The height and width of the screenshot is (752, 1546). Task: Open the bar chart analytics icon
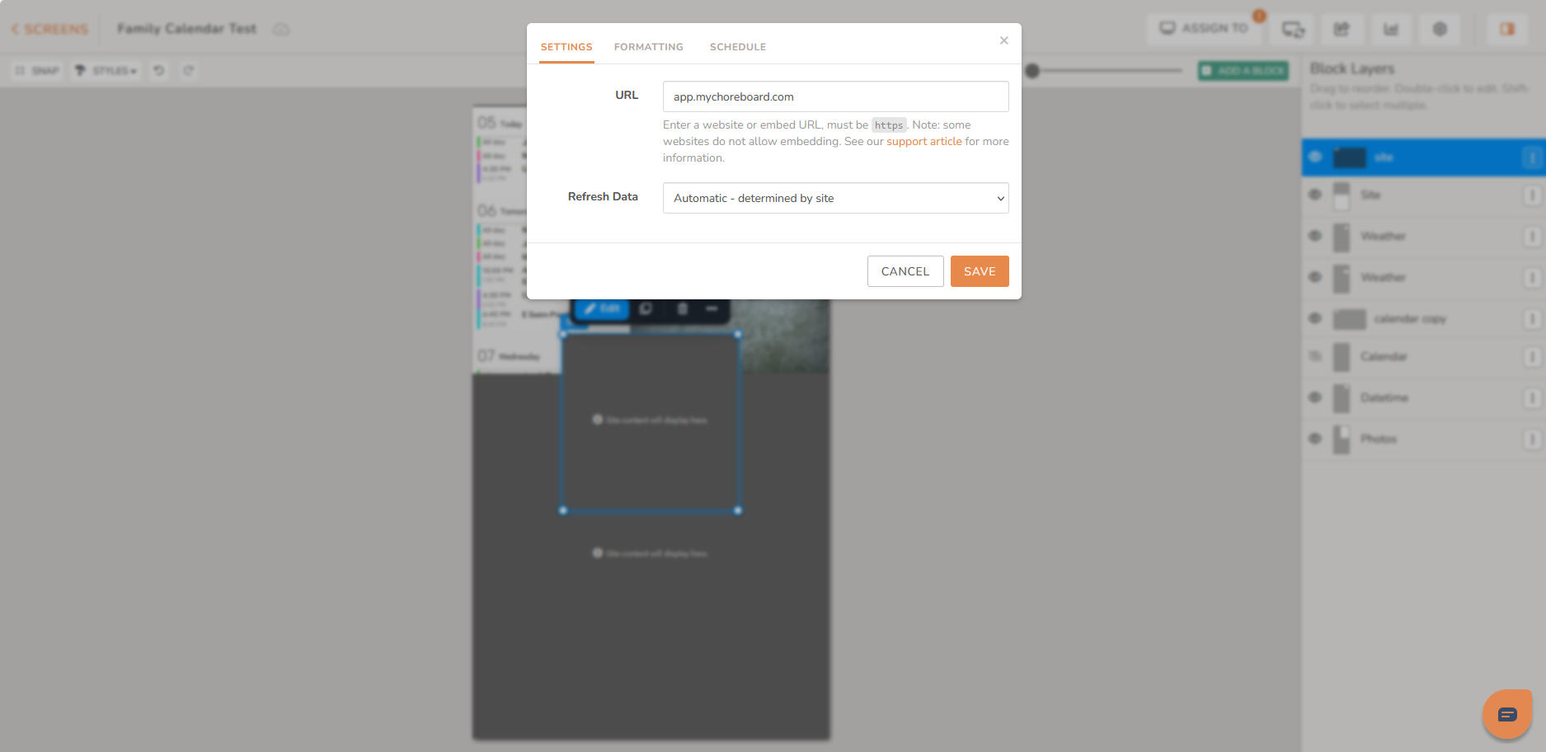pos(1391,29)
